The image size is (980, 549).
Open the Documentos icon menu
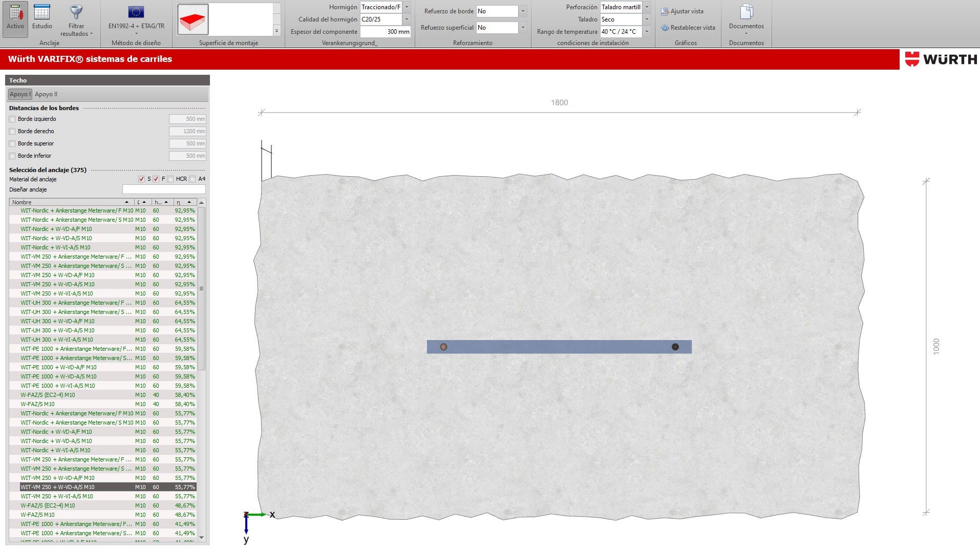click(x=746, y=12)
